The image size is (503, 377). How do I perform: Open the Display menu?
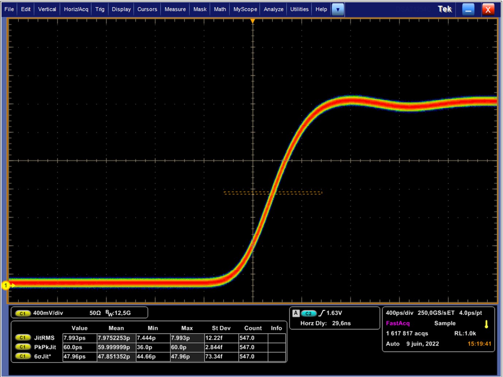pyautogui.click(x=121, y=9)
